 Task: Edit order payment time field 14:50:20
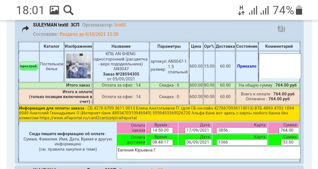point(162,130)
